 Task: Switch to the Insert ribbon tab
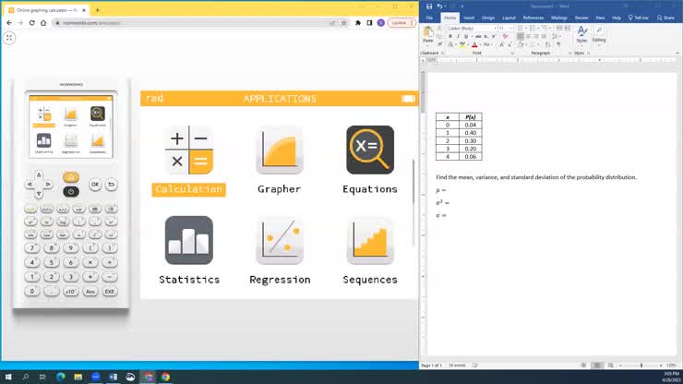tap(469, 18)
